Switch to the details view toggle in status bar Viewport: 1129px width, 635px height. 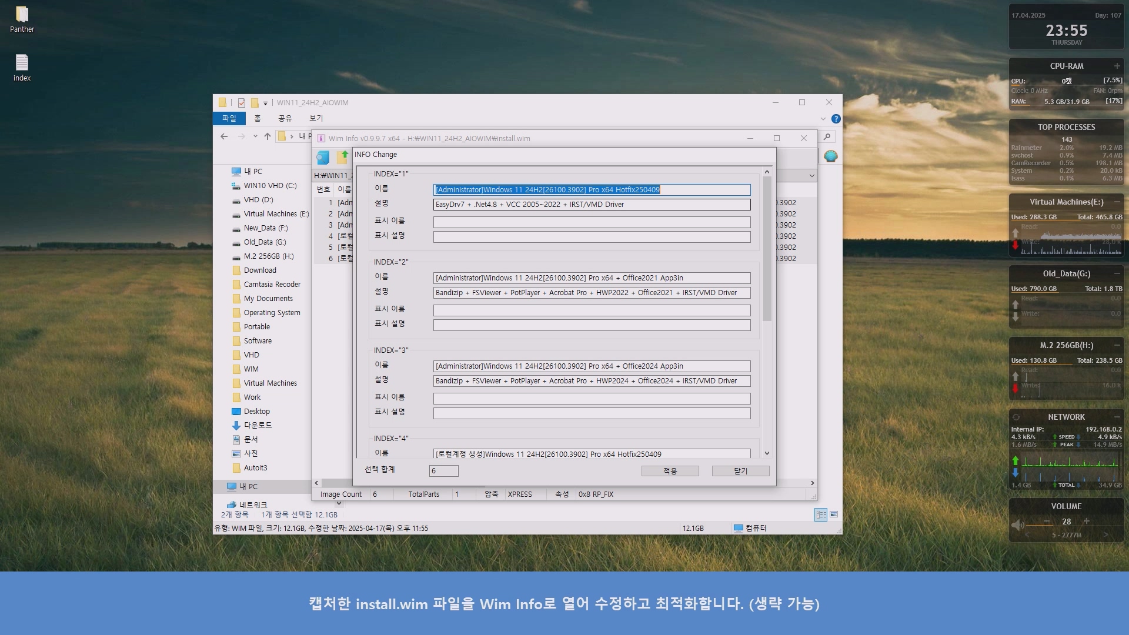coord(821,514)
